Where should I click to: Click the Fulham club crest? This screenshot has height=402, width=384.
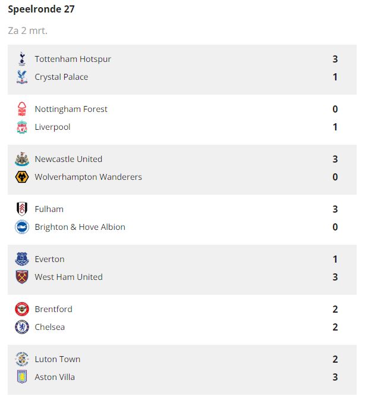click(x=22, y=209)
